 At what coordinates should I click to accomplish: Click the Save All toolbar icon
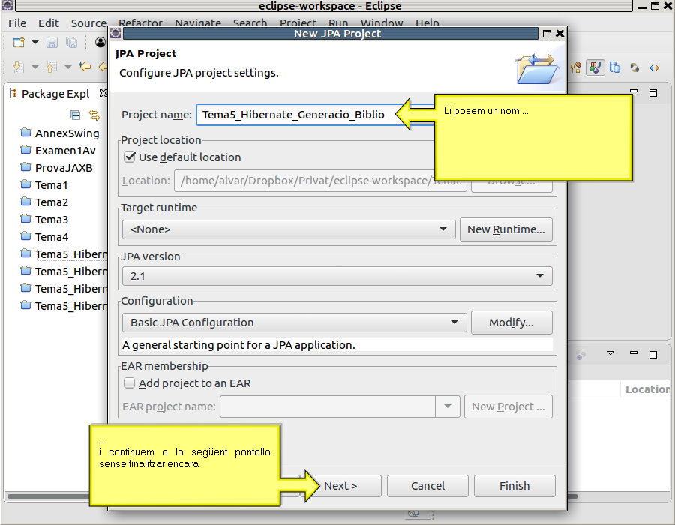coord(71,42)
